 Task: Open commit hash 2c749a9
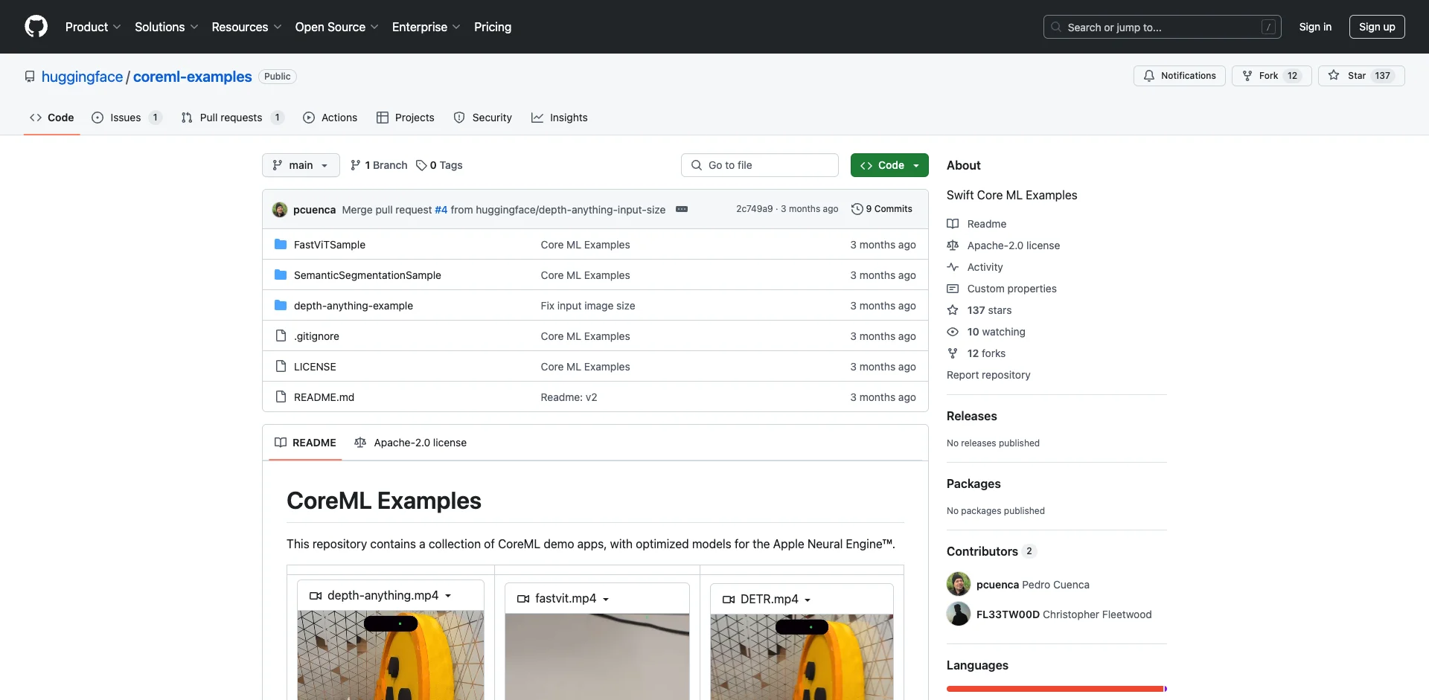755,209
